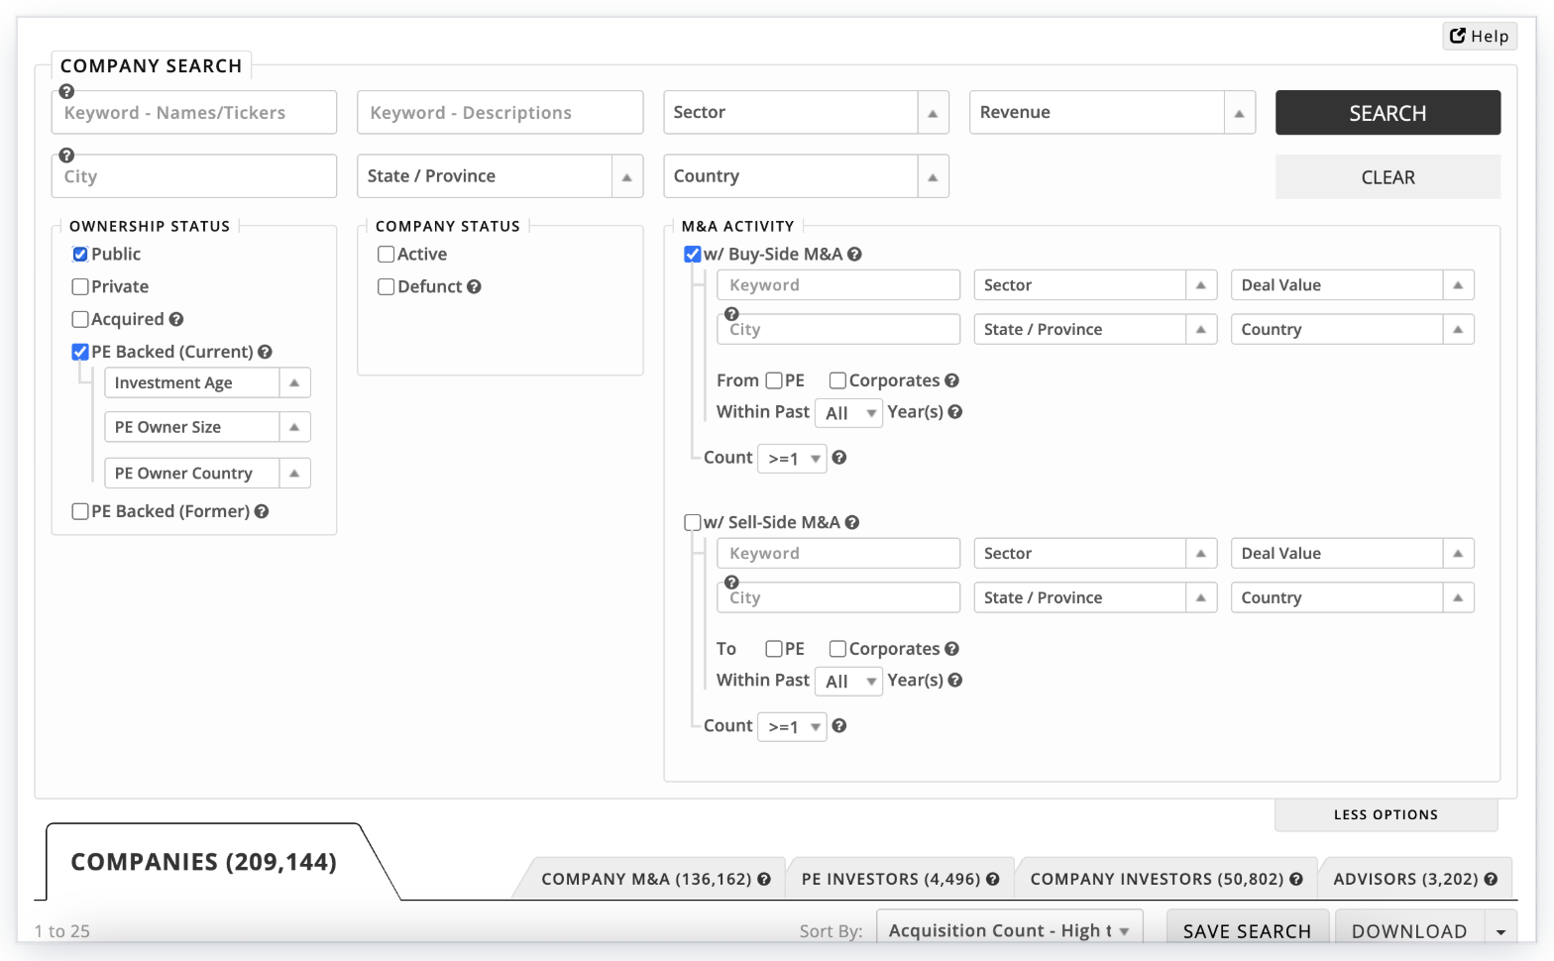The width and height of the screenshot is (1554, 961).
Task: Click help icon above Keyword Names/Tickers field
Action: pos(66,91)
